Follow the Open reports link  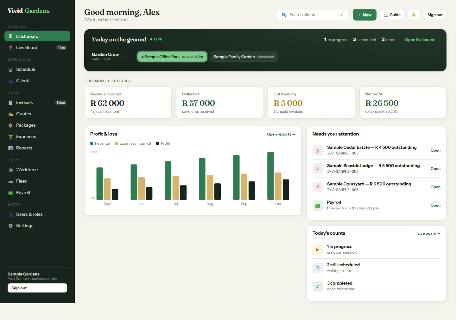click(281, 134)
